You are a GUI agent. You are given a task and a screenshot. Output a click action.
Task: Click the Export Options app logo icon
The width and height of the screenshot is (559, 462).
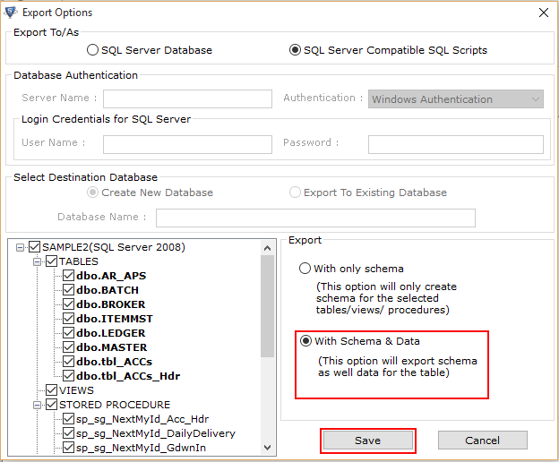tap(10, 13)
